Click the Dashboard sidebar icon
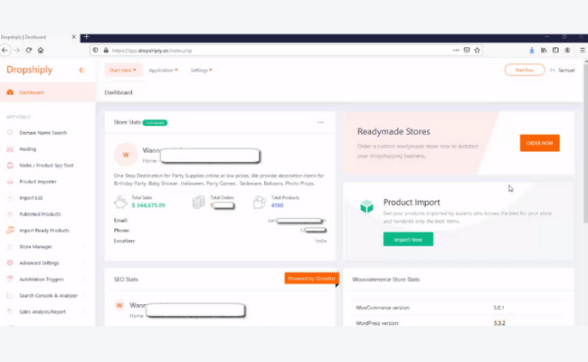 point(10,92)
